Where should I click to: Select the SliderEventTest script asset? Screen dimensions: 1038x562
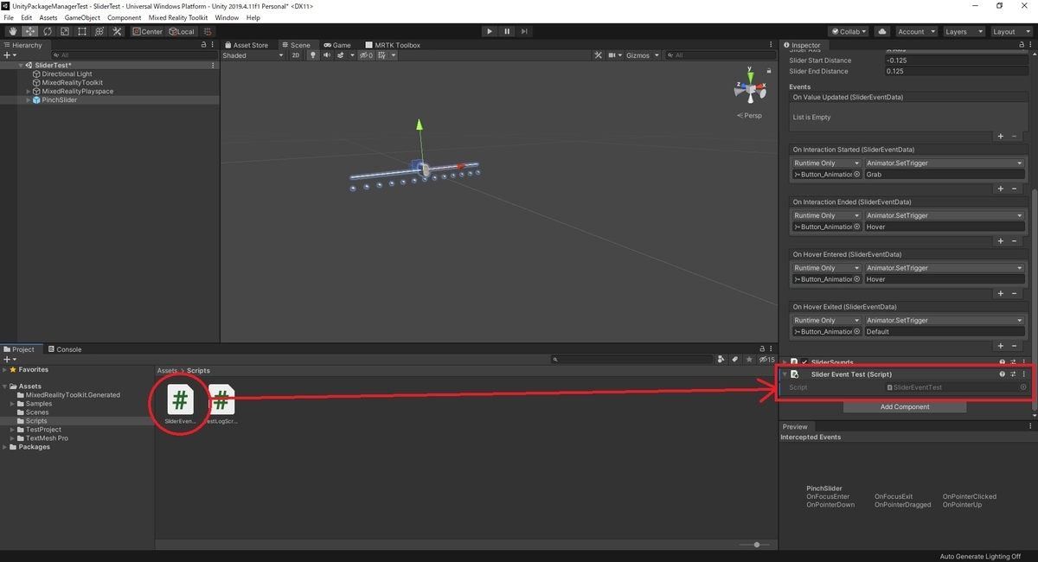click(180, 403)
